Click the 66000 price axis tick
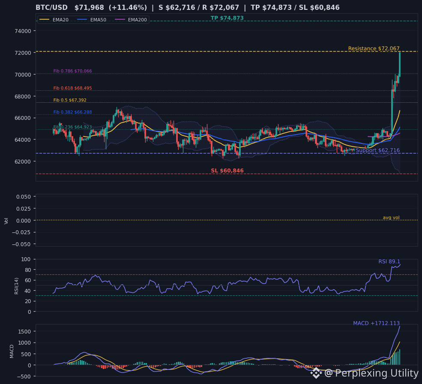This screenshot has height=384, width=422. [23, 118]
